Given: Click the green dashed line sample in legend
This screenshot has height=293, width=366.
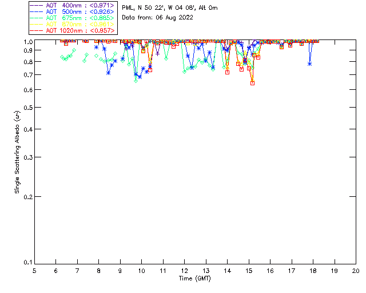Looking at the screenshot, I should tap(37, 18).
